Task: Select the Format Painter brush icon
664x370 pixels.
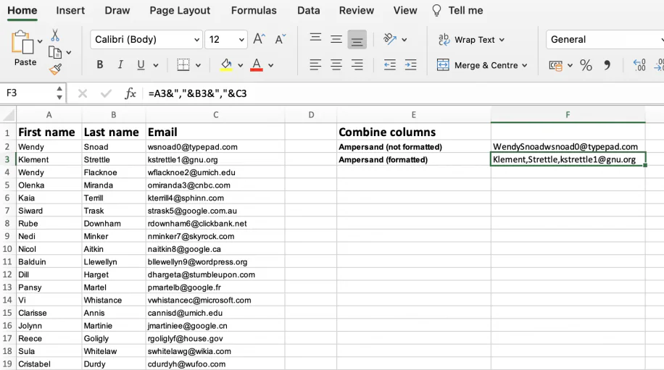Action: click(x=55, y=69)
